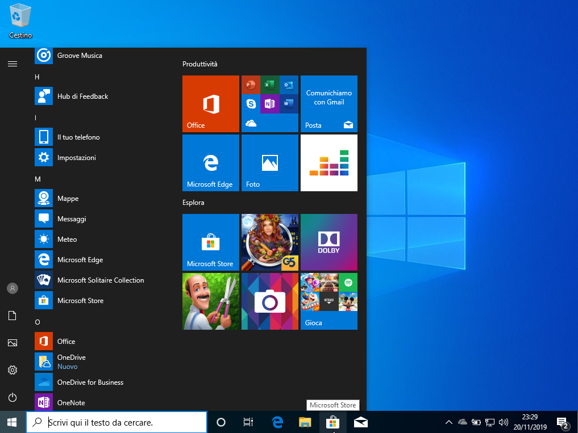
Task: Click the taskbar search box
Action: click(x=117, y=422)
